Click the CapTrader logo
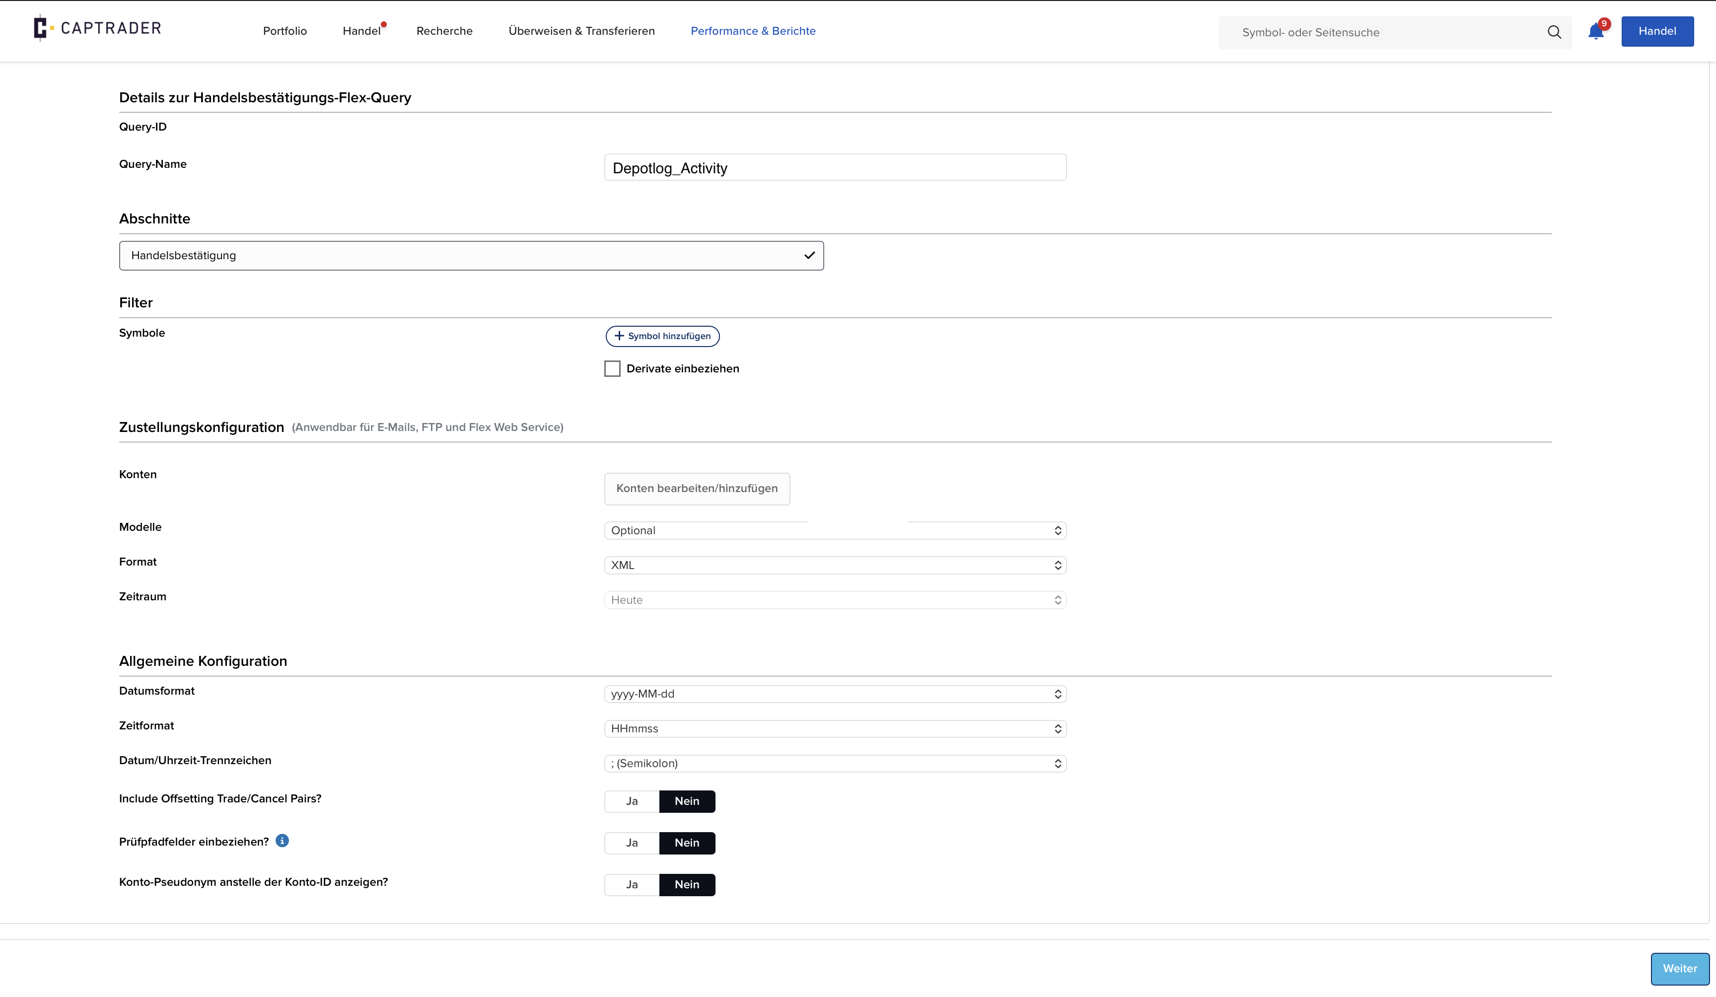This screenshot has width=1716, height=997. 97,28
